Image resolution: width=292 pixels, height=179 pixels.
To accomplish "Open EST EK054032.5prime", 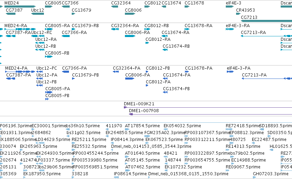I will (182, 126).
